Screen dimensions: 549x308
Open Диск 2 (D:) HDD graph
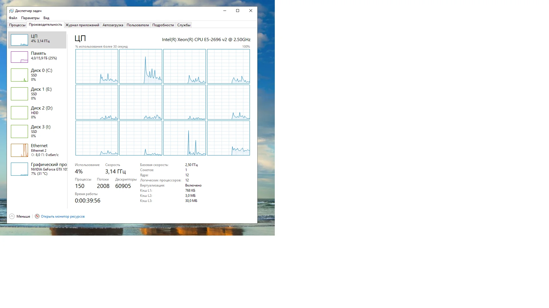(x=19, y=113)
